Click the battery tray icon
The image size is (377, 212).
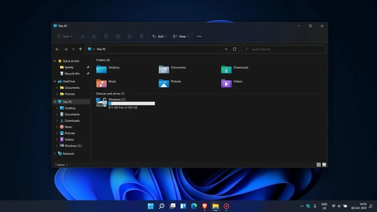pos(345,206)
